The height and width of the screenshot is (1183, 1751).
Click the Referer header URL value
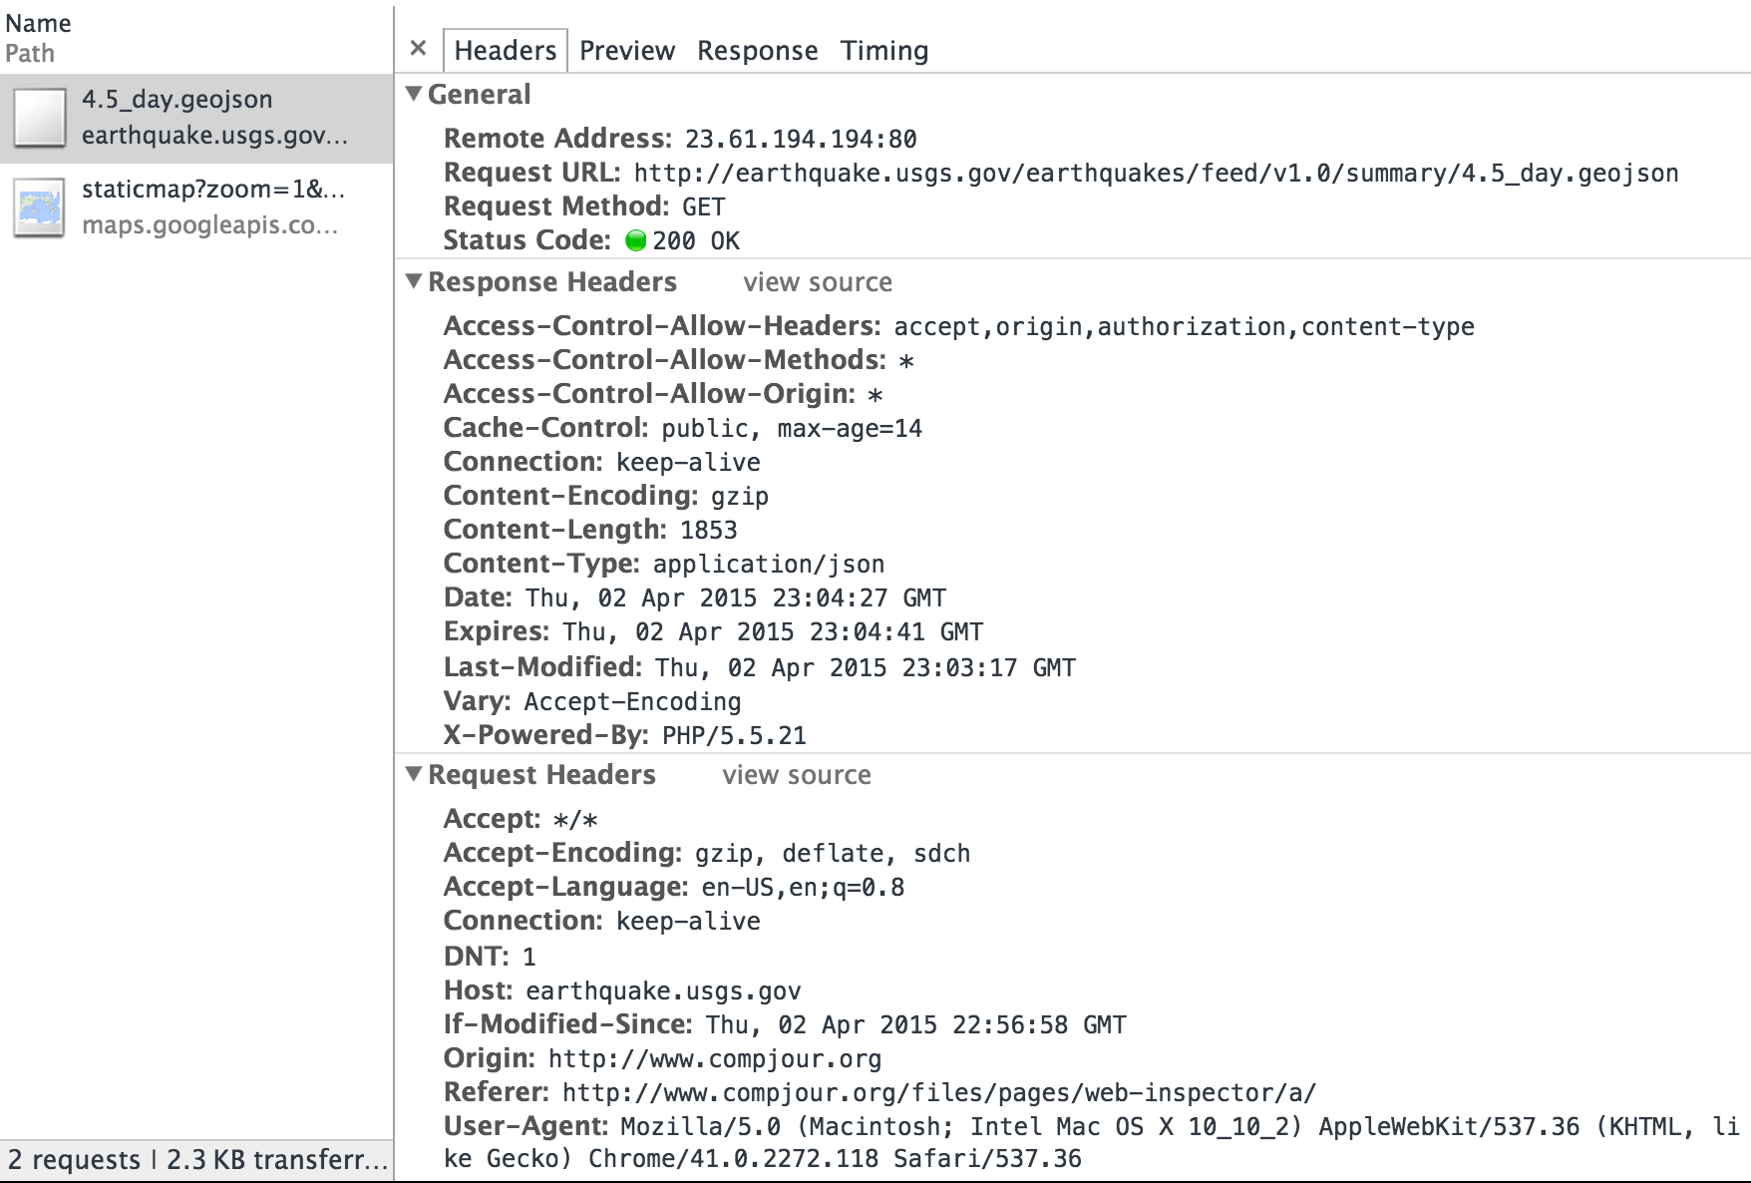[x=939, y=1093]
